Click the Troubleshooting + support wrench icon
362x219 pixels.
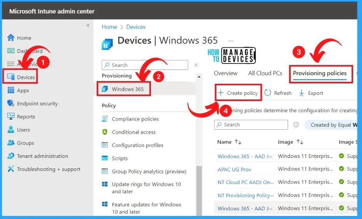pyautogui.click(x=11, y=169)
